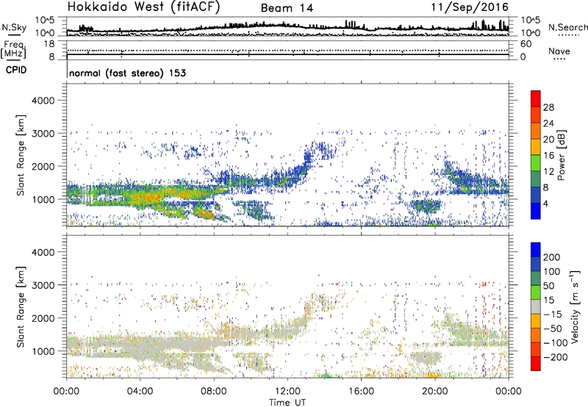Click the "normal (fast stereo) 153" text
The height and width of the screenshot is (407, 588).
pos(127,73)
